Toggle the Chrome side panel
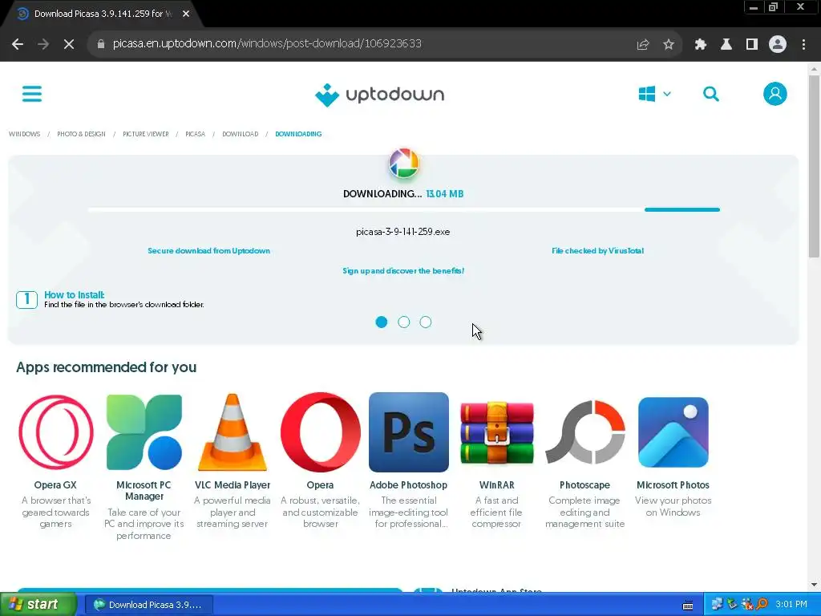The height and width of the screenshot is (616, 821). 752,44
